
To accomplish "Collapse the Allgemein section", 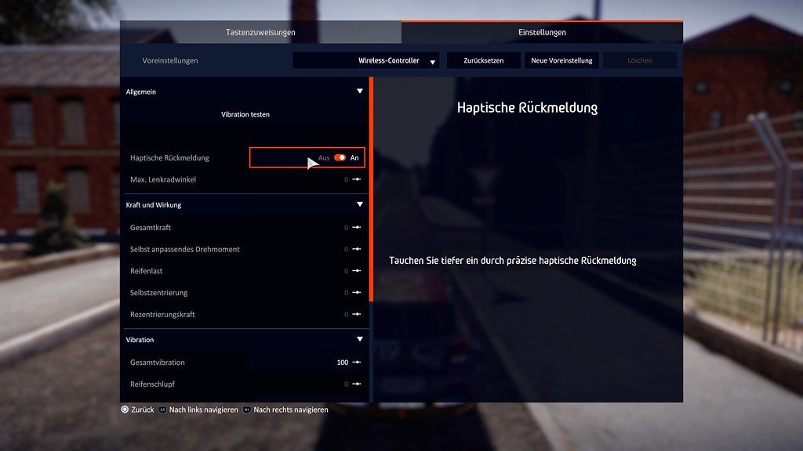I will (x=360, y=92).
